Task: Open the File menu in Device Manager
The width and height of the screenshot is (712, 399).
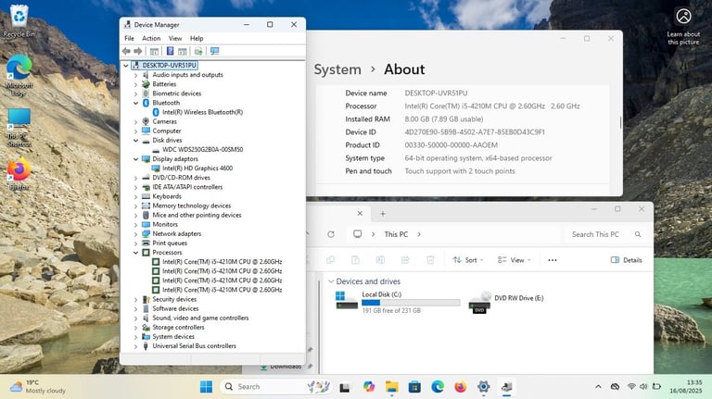Action: pyautogui.click(x=130, y=39)
